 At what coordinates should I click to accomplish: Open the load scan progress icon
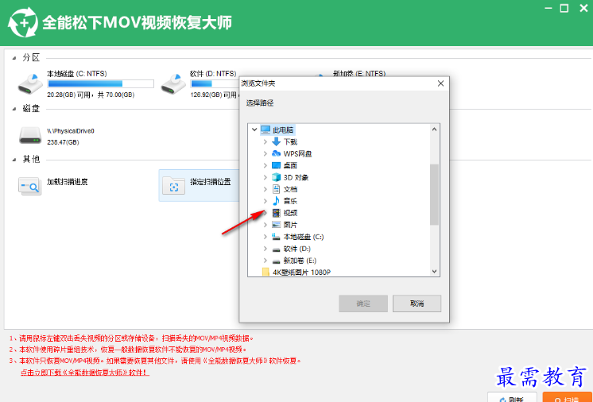click(29, 186)
